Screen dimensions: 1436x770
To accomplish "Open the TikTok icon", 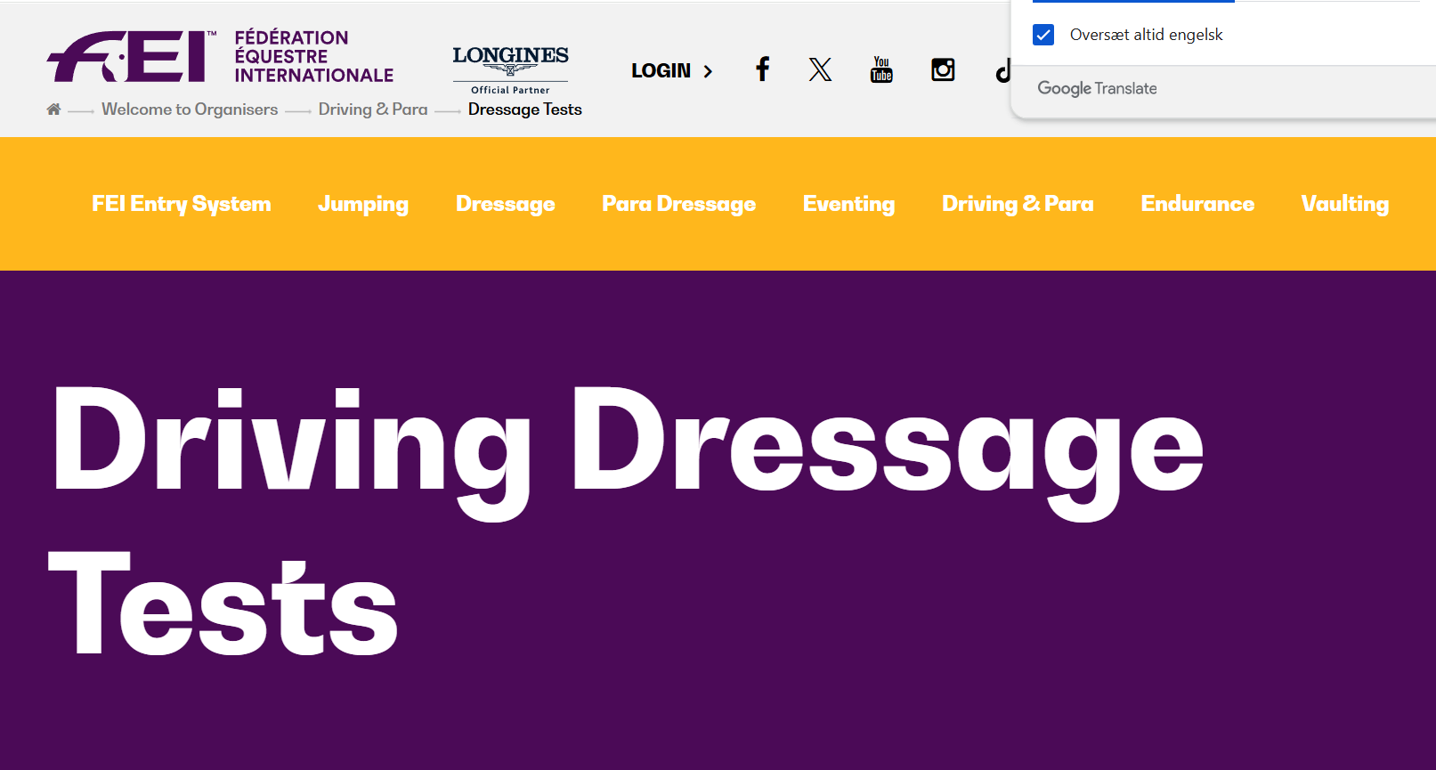I will [x=1002, y=71].
